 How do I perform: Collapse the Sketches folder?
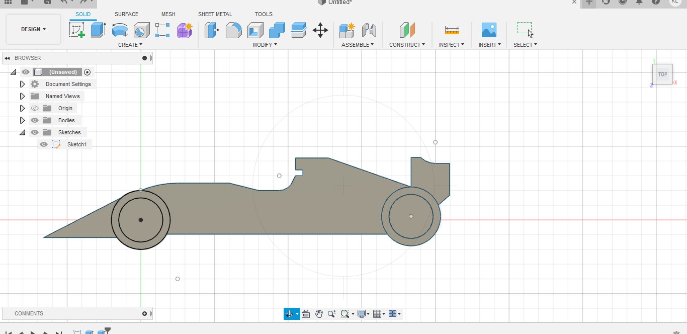22,132
